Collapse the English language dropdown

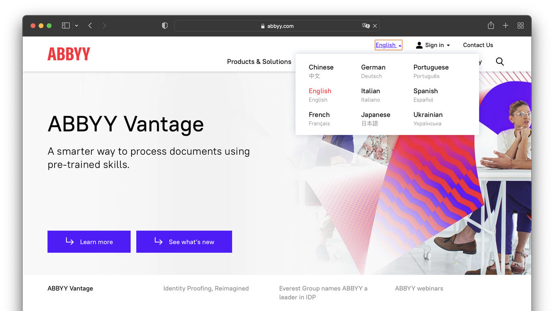click(389, 45)
